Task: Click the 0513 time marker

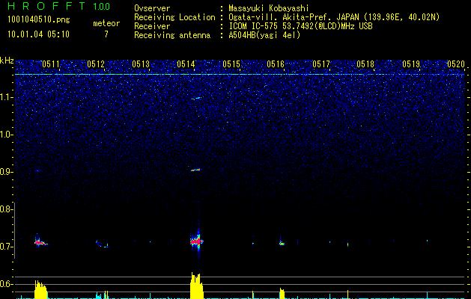Action: (x=141, y=64)
